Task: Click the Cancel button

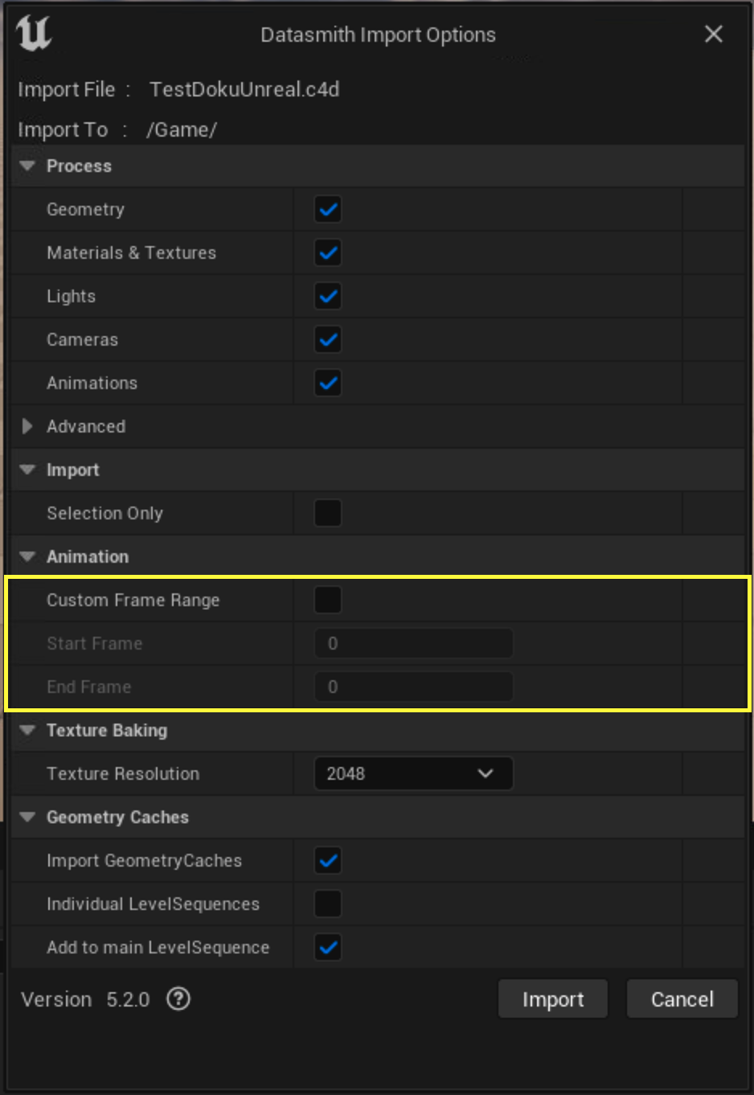Action: pos(681,999)
